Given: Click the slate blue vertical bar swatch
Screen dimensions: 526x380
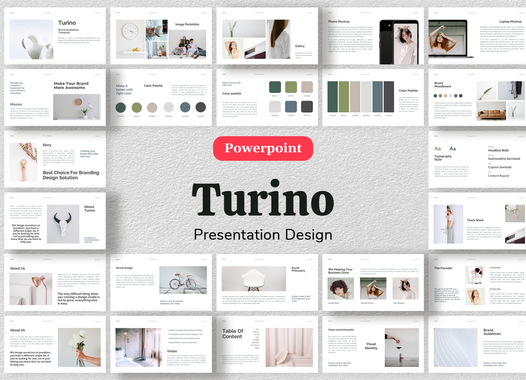Looking at the screenshot, I should (x=377, y=96).
